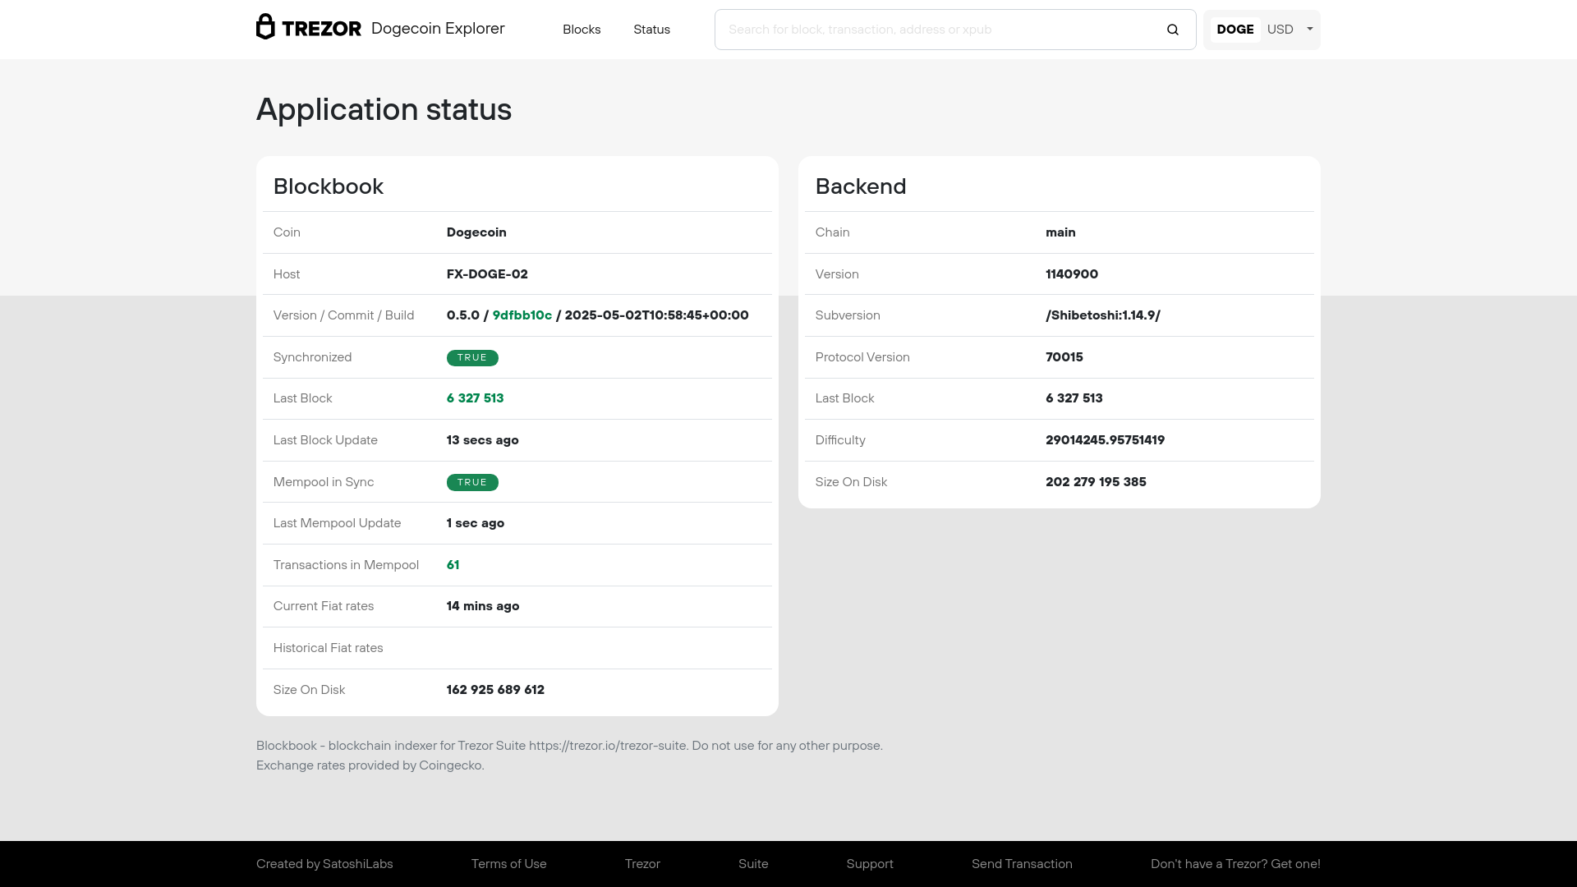Image resolution: width=1577 pixels, height=887 pixels.
Task: Click Don't have a Trezor? Get one!
Action: [1235, 864]
